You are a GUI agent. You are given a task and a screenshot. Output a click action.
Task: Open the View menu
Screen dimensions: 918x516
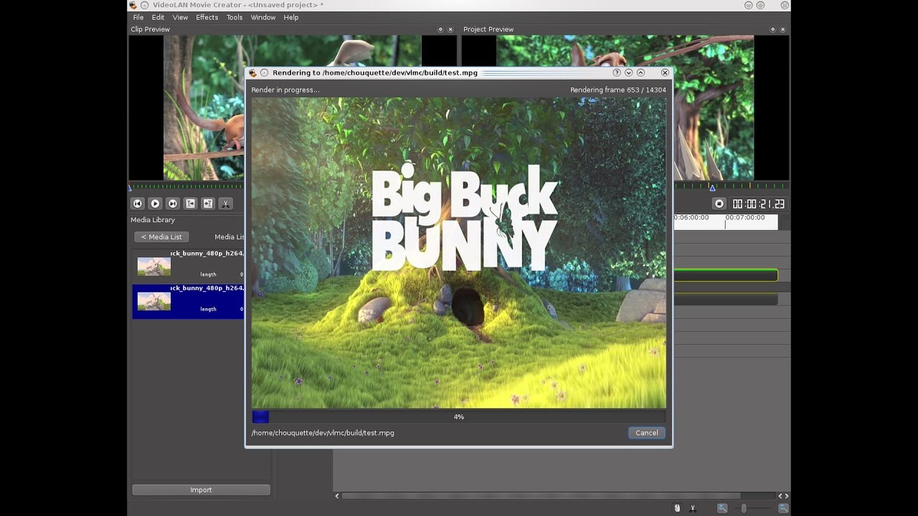180,17
